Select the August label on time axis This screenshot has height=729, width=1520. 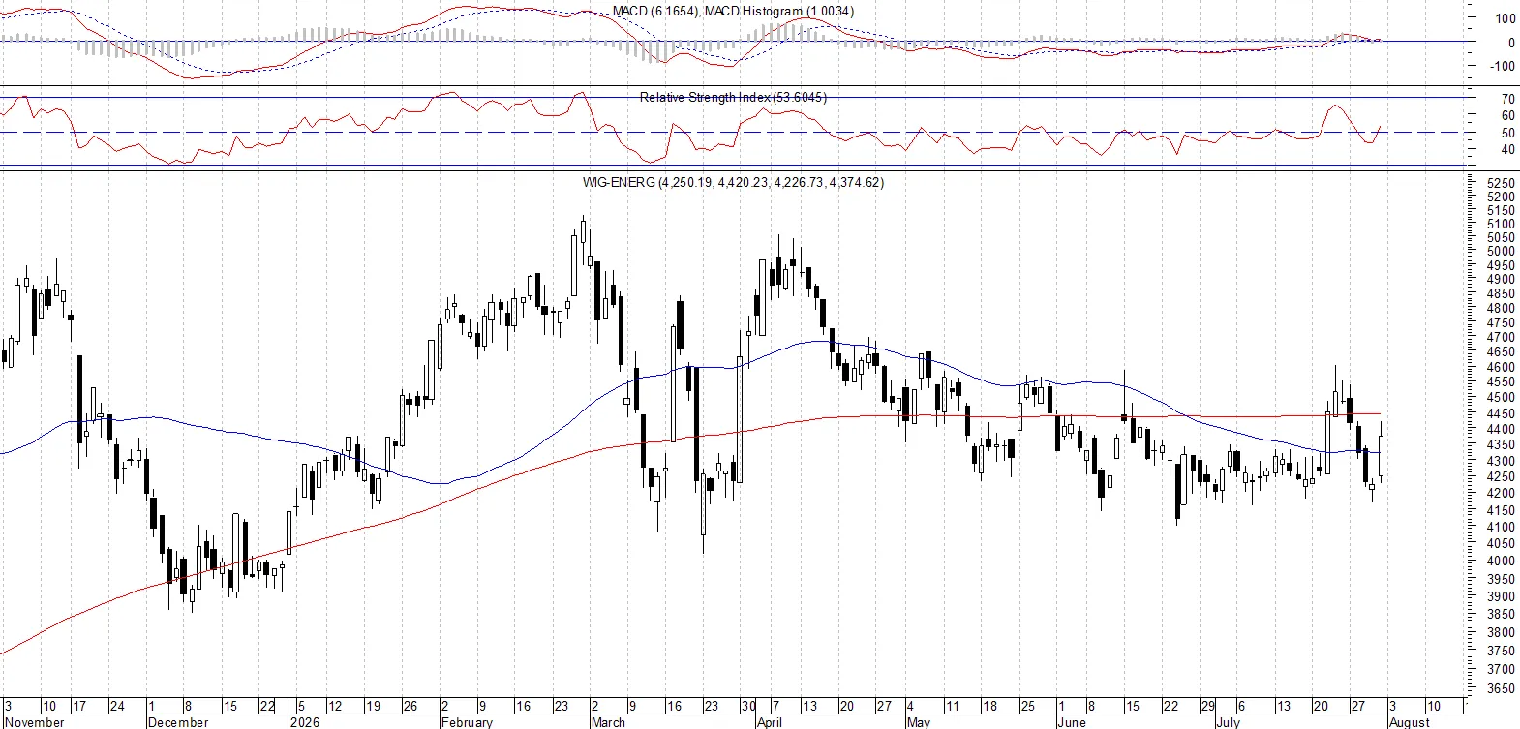(1409, 722)
